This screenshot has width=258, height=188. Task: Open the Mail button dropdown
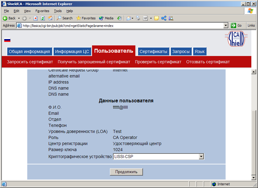click(133, 18)
